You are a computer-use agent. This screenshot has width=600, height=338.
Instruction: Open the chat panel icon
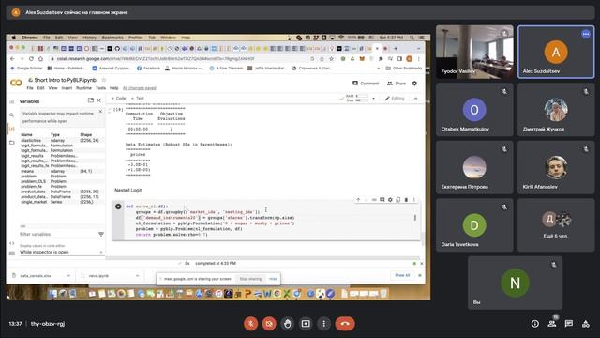click(x=569, y=324)
